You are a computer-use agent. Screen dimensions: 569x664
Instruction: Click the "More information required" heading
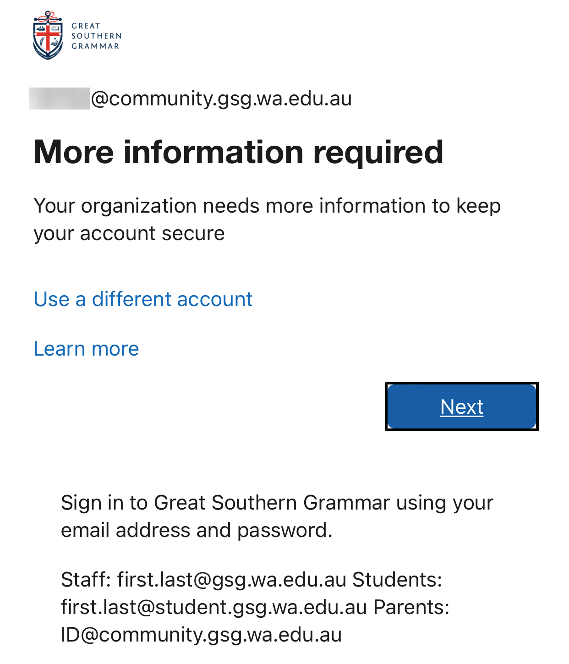click(238, 152)
